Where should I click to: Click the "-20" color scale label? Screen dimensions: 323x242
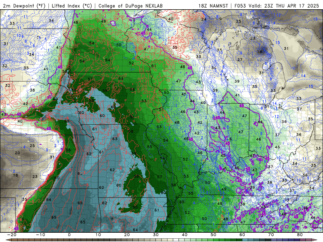(12, 235)
